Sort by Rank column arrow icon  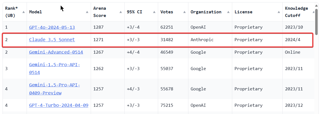tap(24, 12)
